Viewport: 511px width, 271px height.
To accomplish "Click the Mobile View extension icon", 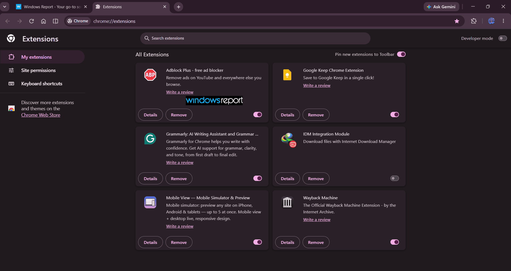I will 150,202.
